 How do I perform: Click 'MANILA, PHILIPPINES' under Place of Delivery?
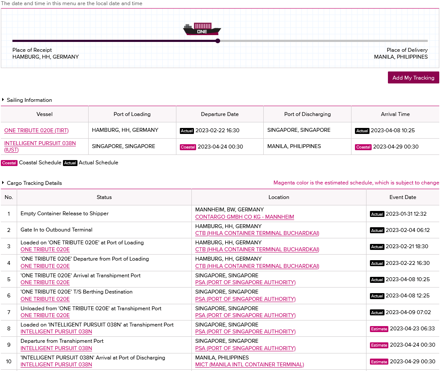(401, 57)
